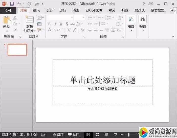Click Decrease Font Size icon
This screenshot has height=138, width=177.
[x=75, y=30]
